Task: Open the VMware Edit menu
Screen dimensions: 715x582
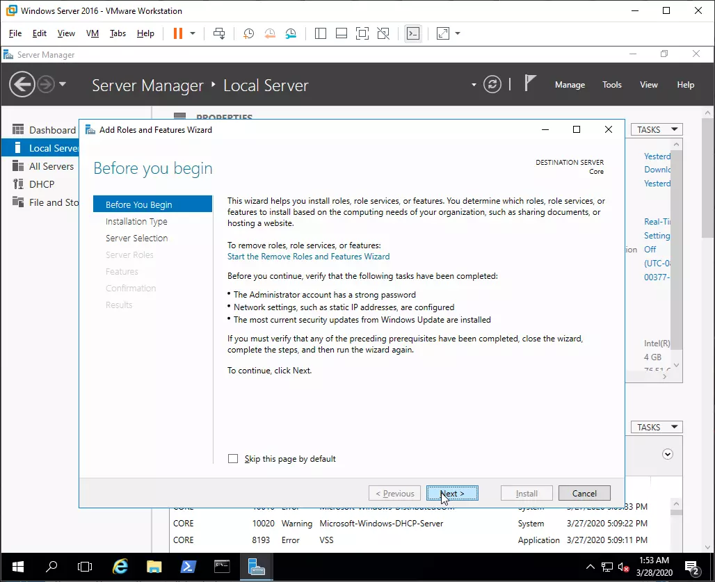Action: 39,33
